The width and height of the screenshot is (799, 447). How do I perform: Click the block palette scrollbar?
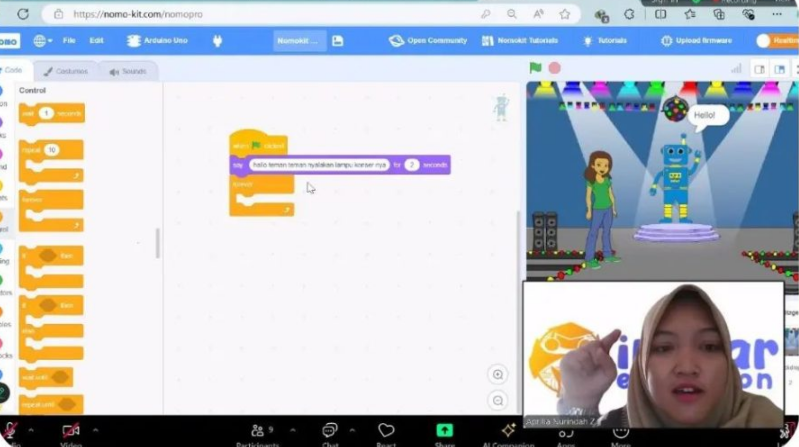coord(158,243)
